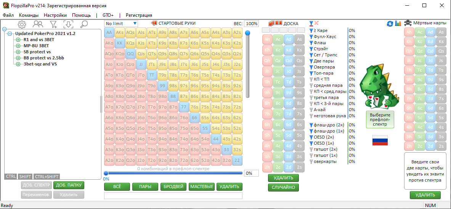Expand the SB protect vs folder
451x209 pixels.
pos(18,52)
